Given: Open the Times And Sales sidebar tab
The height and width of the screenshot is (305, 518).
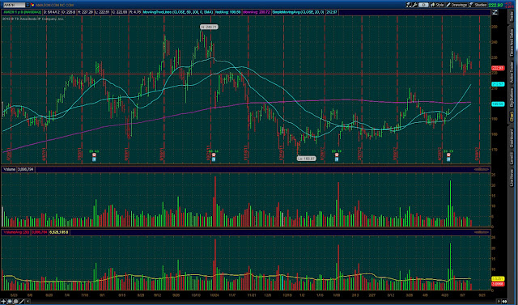Looking at the screenshot, I should (512, 42).
